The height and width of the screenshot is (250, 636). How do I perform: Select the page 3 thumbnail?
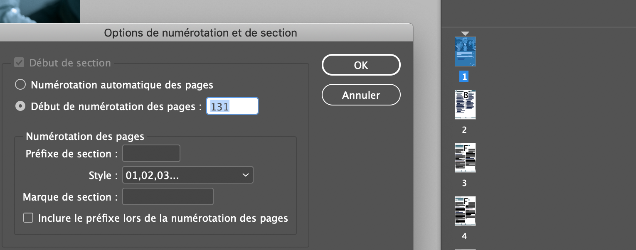pyautogui.click(x=465, y=158)
